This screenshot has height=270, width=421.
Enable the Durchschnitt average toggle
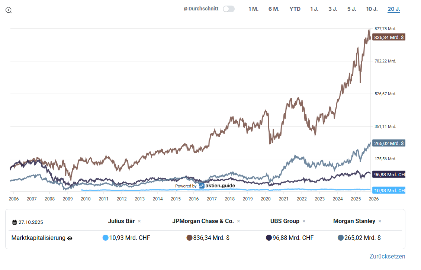pyautogui.click(x=229, y=9)
